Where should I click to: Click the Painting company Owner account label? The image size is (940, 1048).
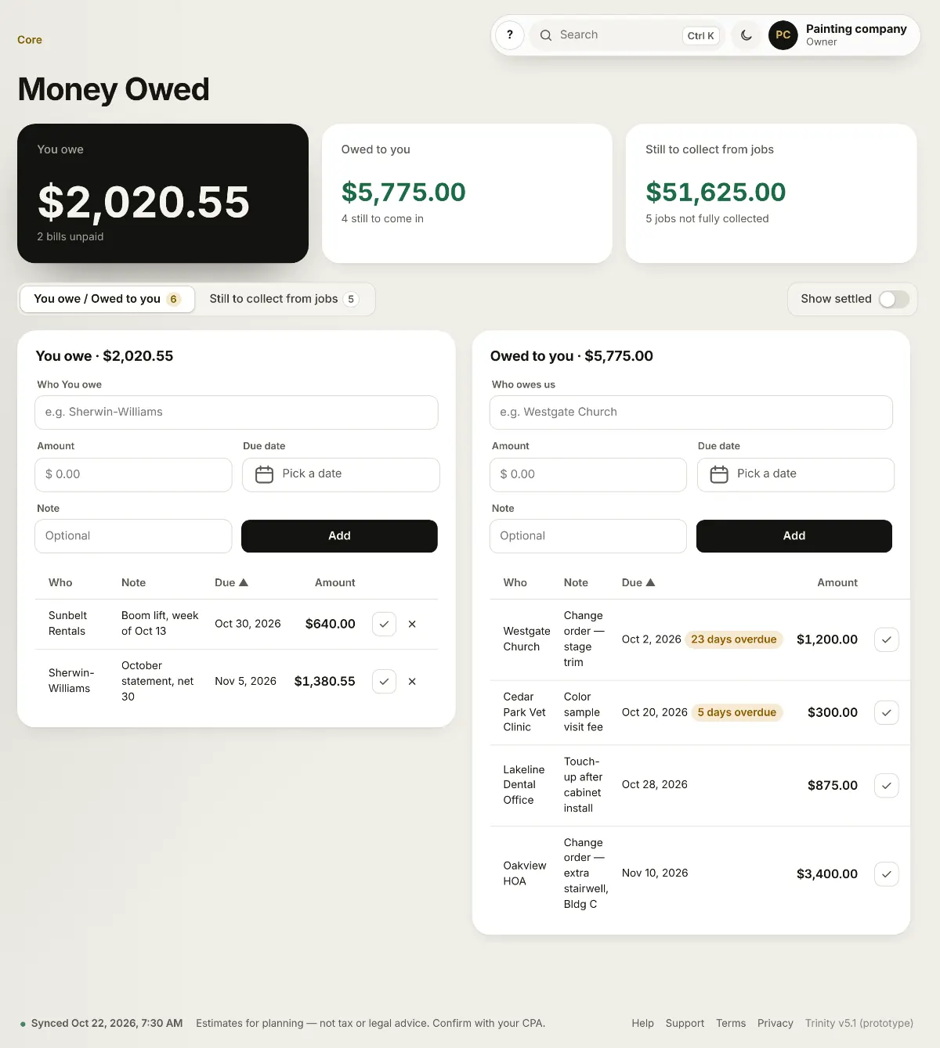[856, 35]
